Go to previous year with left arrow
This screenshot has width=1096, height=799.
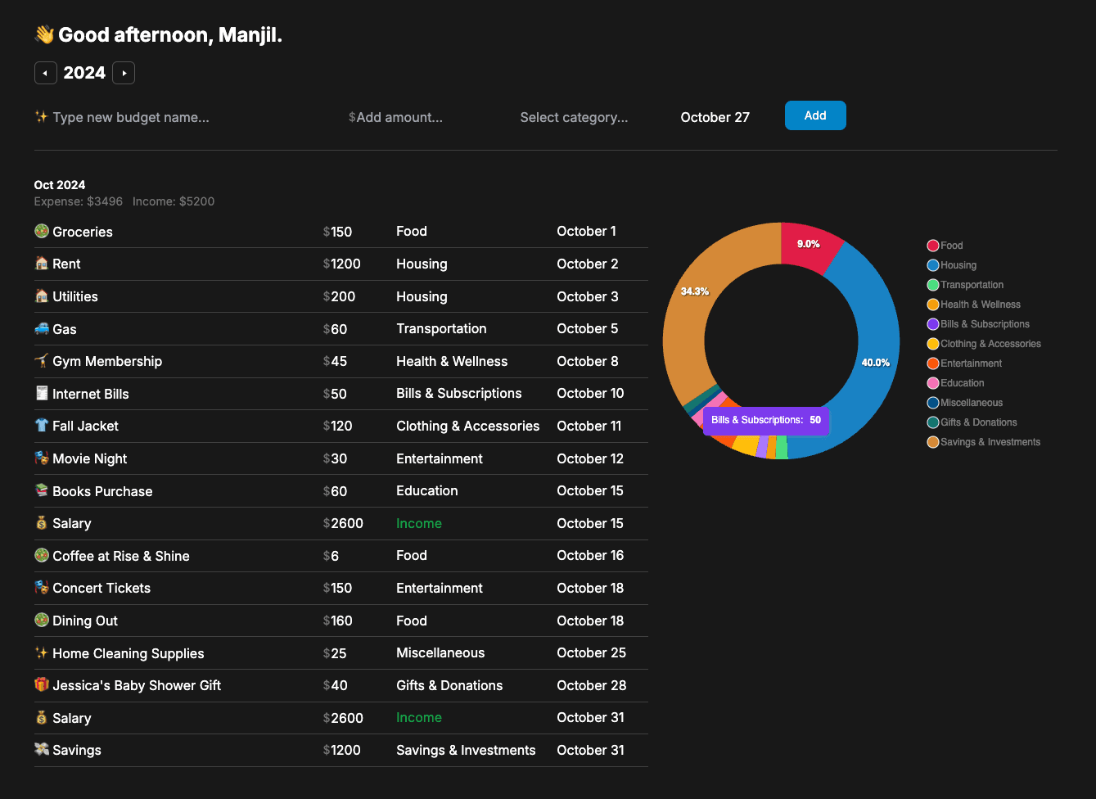coord(45,73)
